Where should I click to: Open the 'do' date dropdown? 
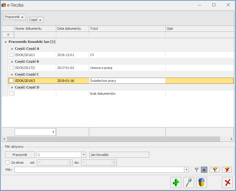[x=84, y=163]
